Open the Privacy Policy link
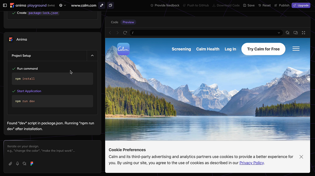315x176 pixels. [x=252, y=163]
